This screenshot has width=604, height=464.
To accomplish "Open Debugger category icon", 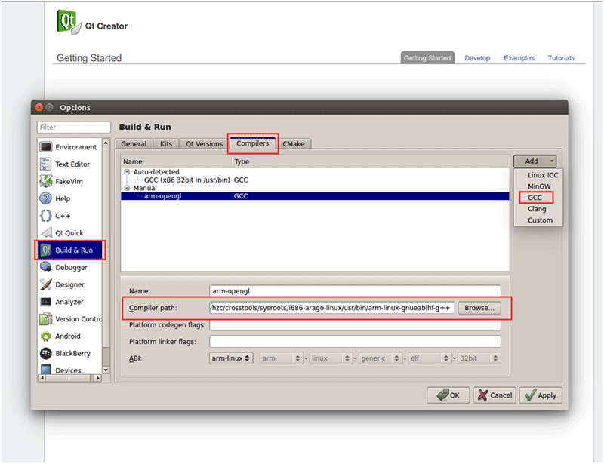I will click(x=46, y=267).
